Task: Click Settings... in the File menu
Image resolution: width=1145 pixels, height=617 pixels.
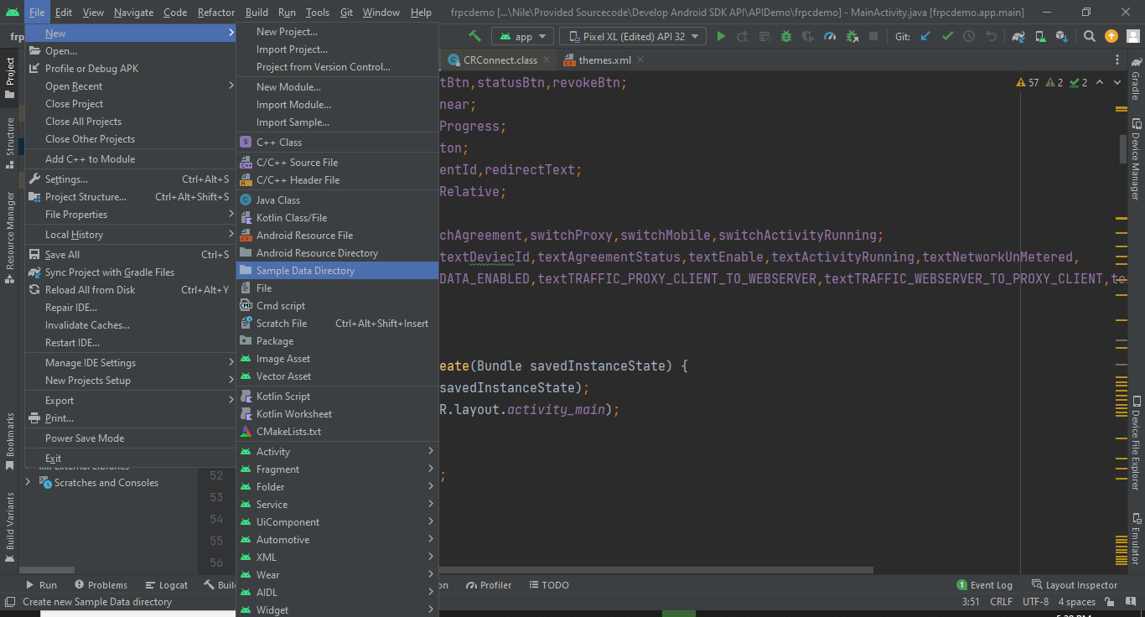Action: 66,179
